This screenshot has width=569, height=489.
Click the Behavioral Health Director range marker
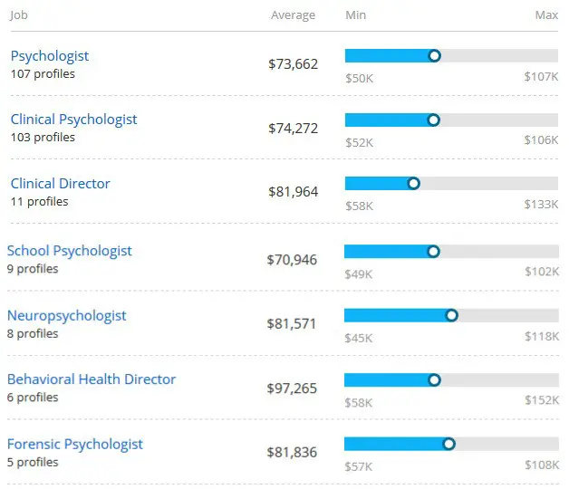click(434, 379)
